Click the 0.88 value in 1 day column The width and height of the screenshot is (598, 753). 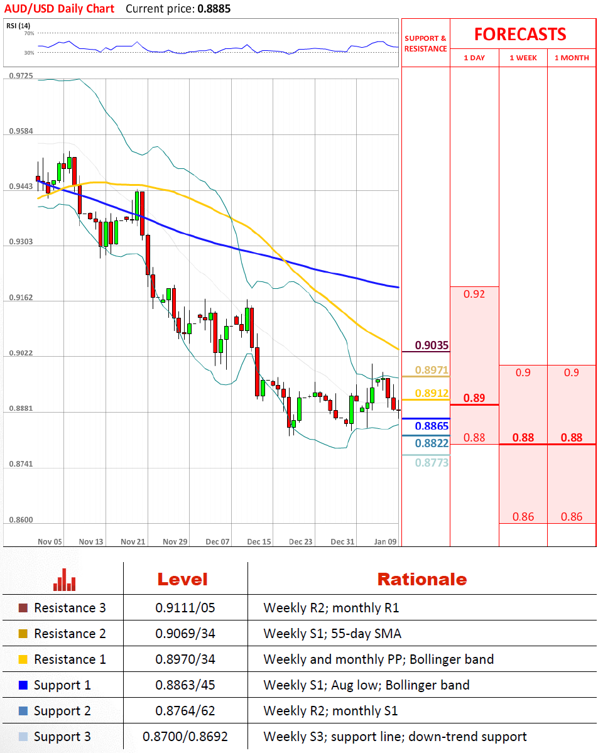pyautogui.click(x=474, y=438)
